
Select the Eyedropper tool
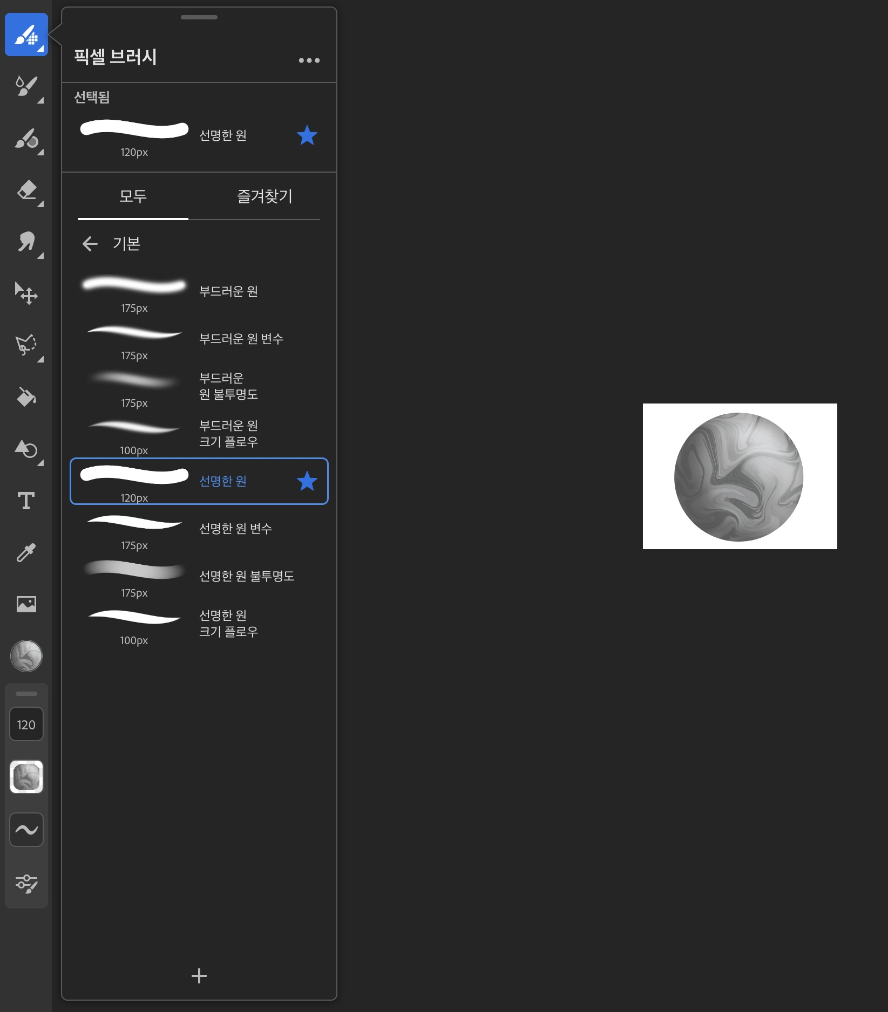[x=26, y=552]
